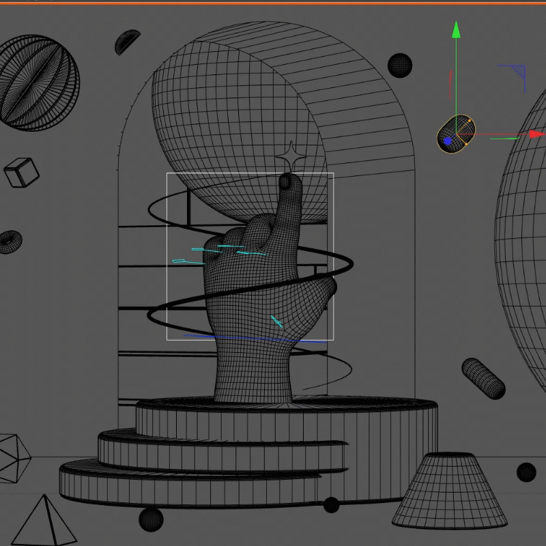The width and height of the screenshot is (546, 546).
Task: Select the small dark sphere right of the arch top
Action: tap(400, 66)
